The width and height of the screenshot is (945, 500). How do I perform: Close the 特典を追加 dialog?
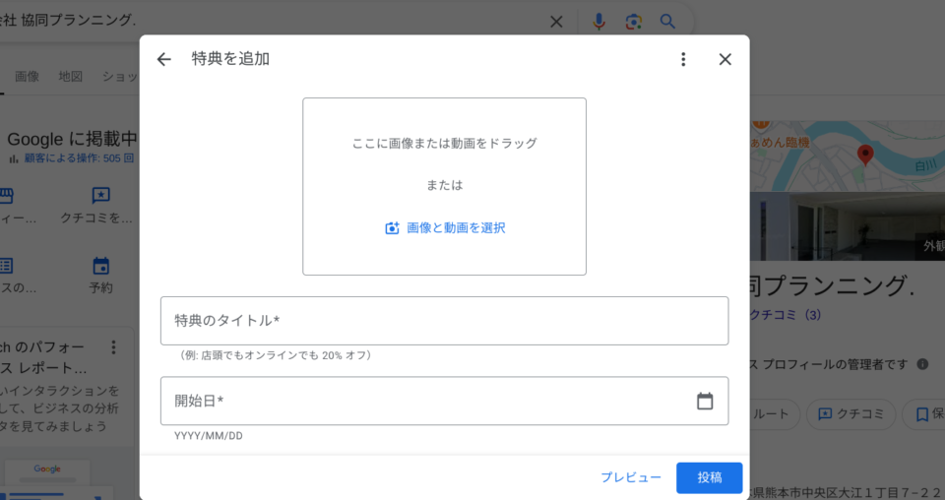click(725, 59)
